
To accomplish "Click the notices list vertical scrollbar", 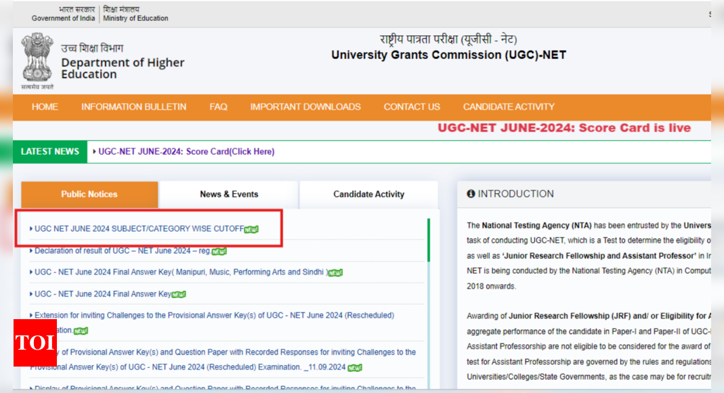I will pyautogui.click(x=429, y=240).
